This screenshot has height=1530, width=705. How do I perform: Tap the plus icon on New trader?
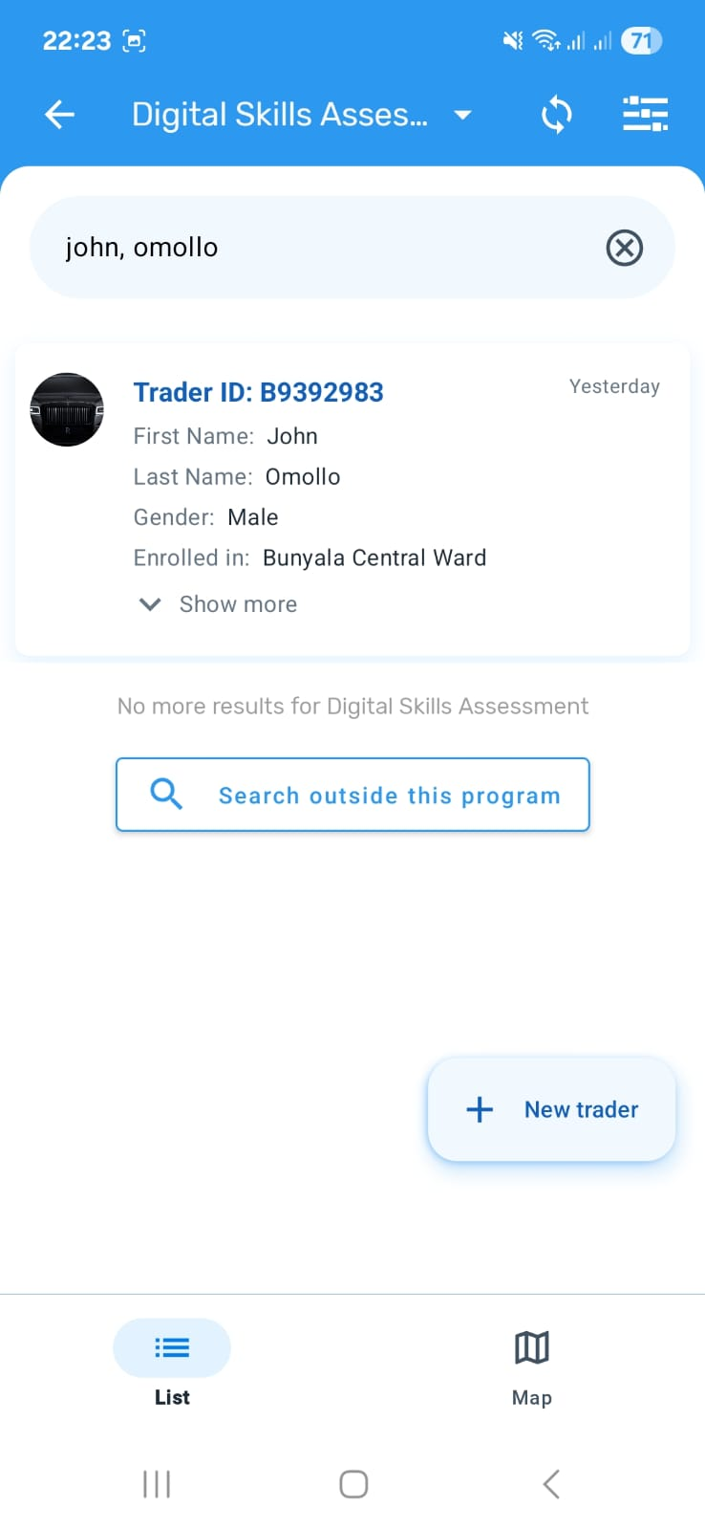tap(478, 1109)
